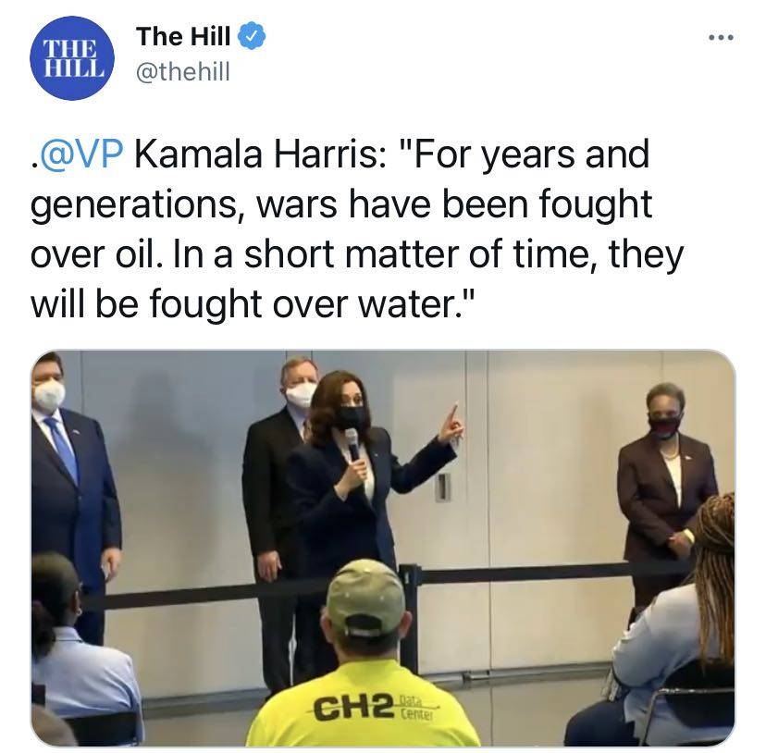The image size is (766, 753).
Task: Click the door handle on the wall
Action: coord(442,488)
